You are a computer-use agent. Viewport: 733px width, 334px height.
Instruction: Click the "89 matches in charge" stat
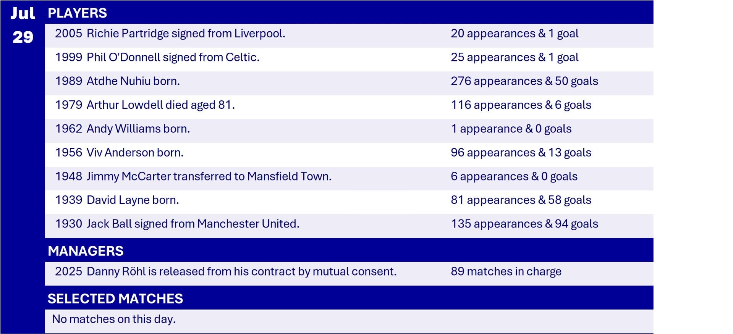point(506,271)
